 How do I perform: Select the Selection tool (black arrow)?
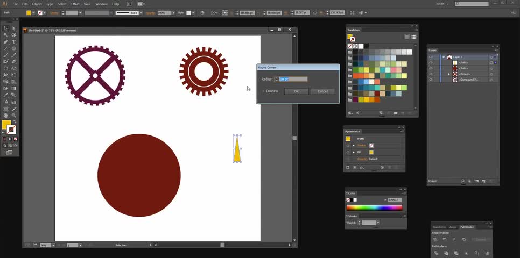(5, 28)
